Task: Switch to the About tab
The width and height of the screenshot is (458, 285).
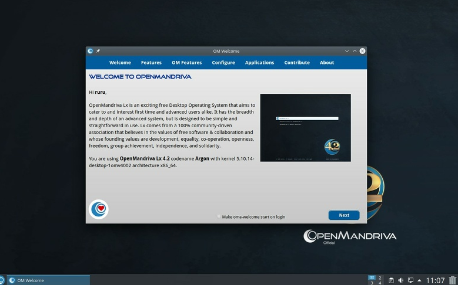Action: click(x=326, y=62)
